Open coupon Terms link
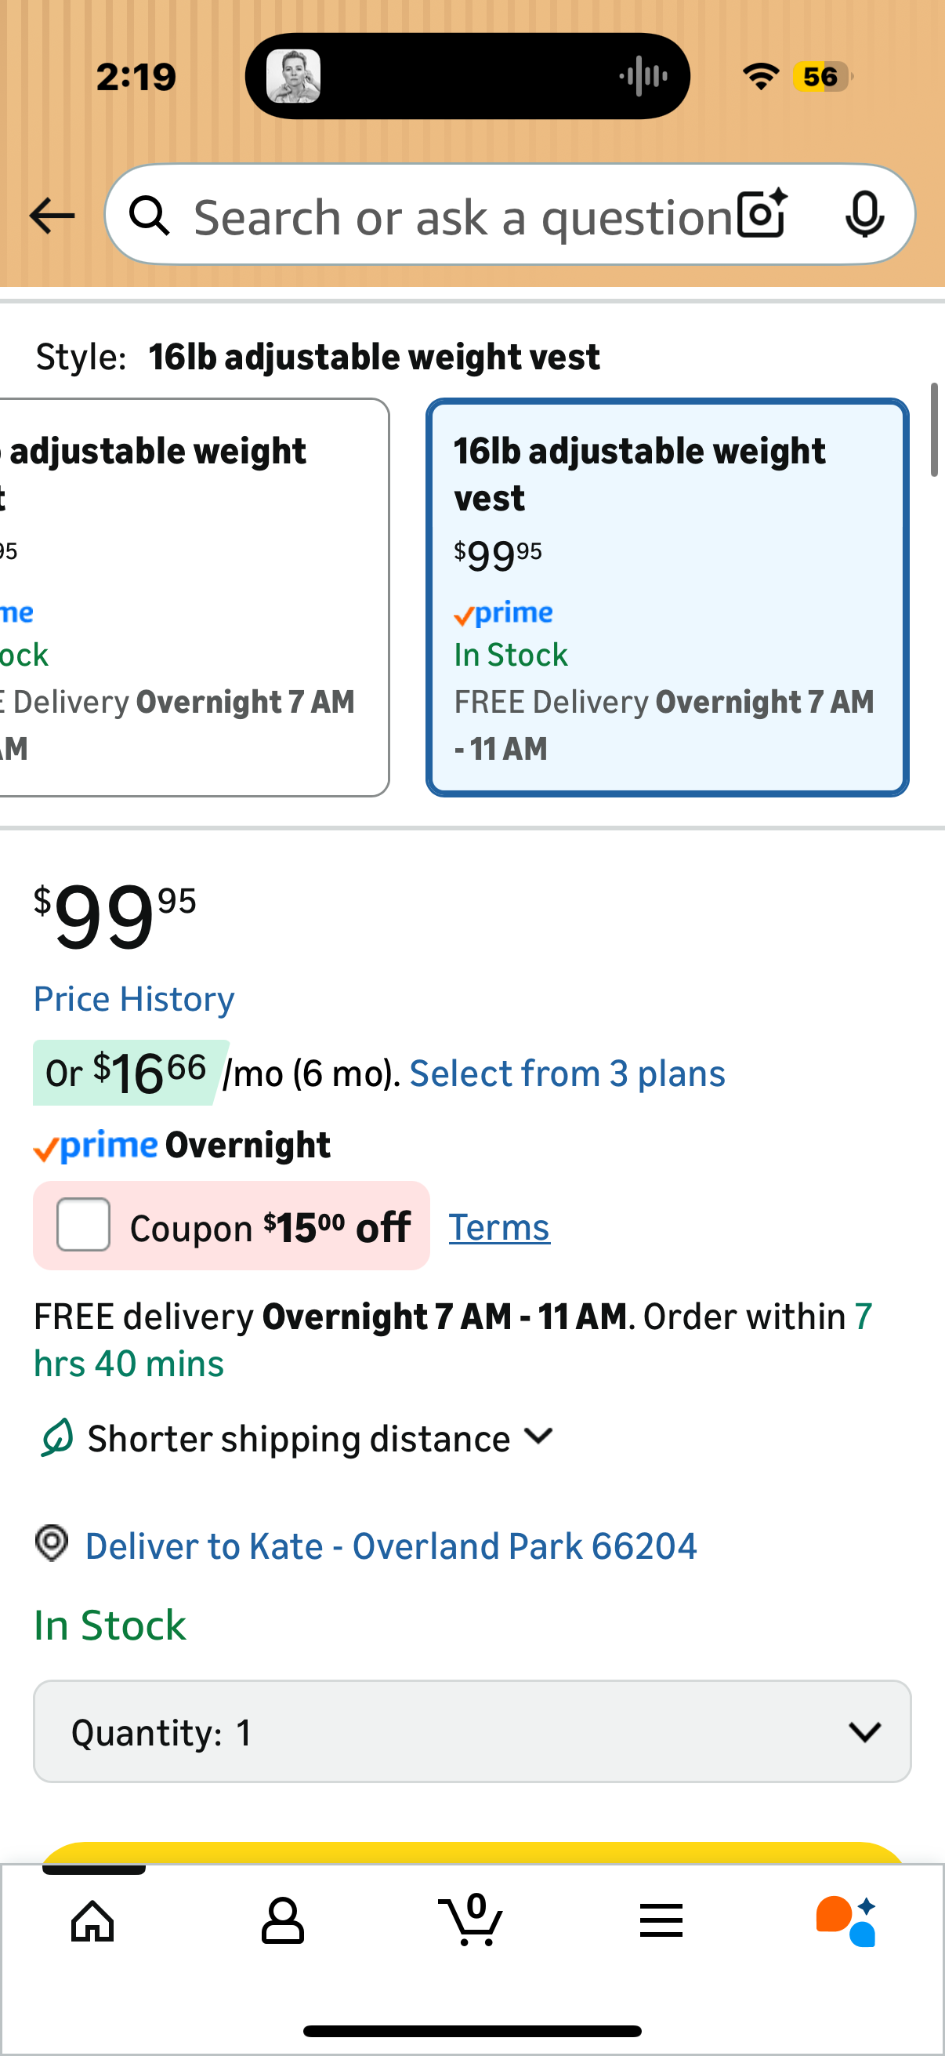 click(x=499, y=1226)
